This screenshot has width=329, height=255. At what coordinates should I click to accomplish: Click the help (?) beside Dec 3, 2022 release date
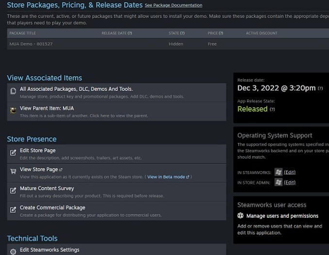(320, 88)
